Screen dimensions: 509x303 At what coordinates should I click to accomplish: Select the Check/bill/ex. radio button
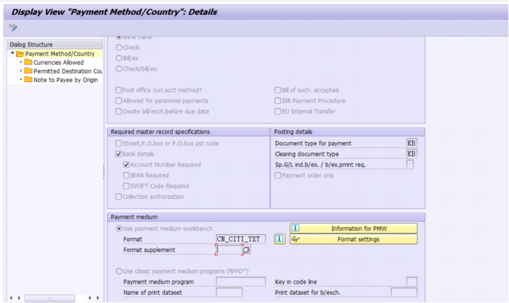pyautogui.click(x=119, y=68)
